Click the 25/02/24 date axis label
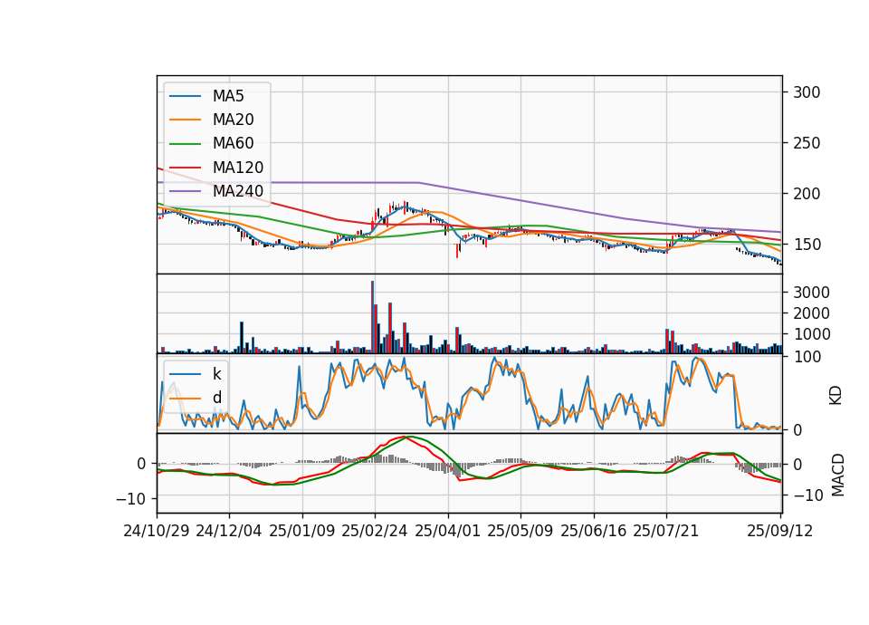The height and width of the screenshot is (625, 869). (x=374, y=531)
